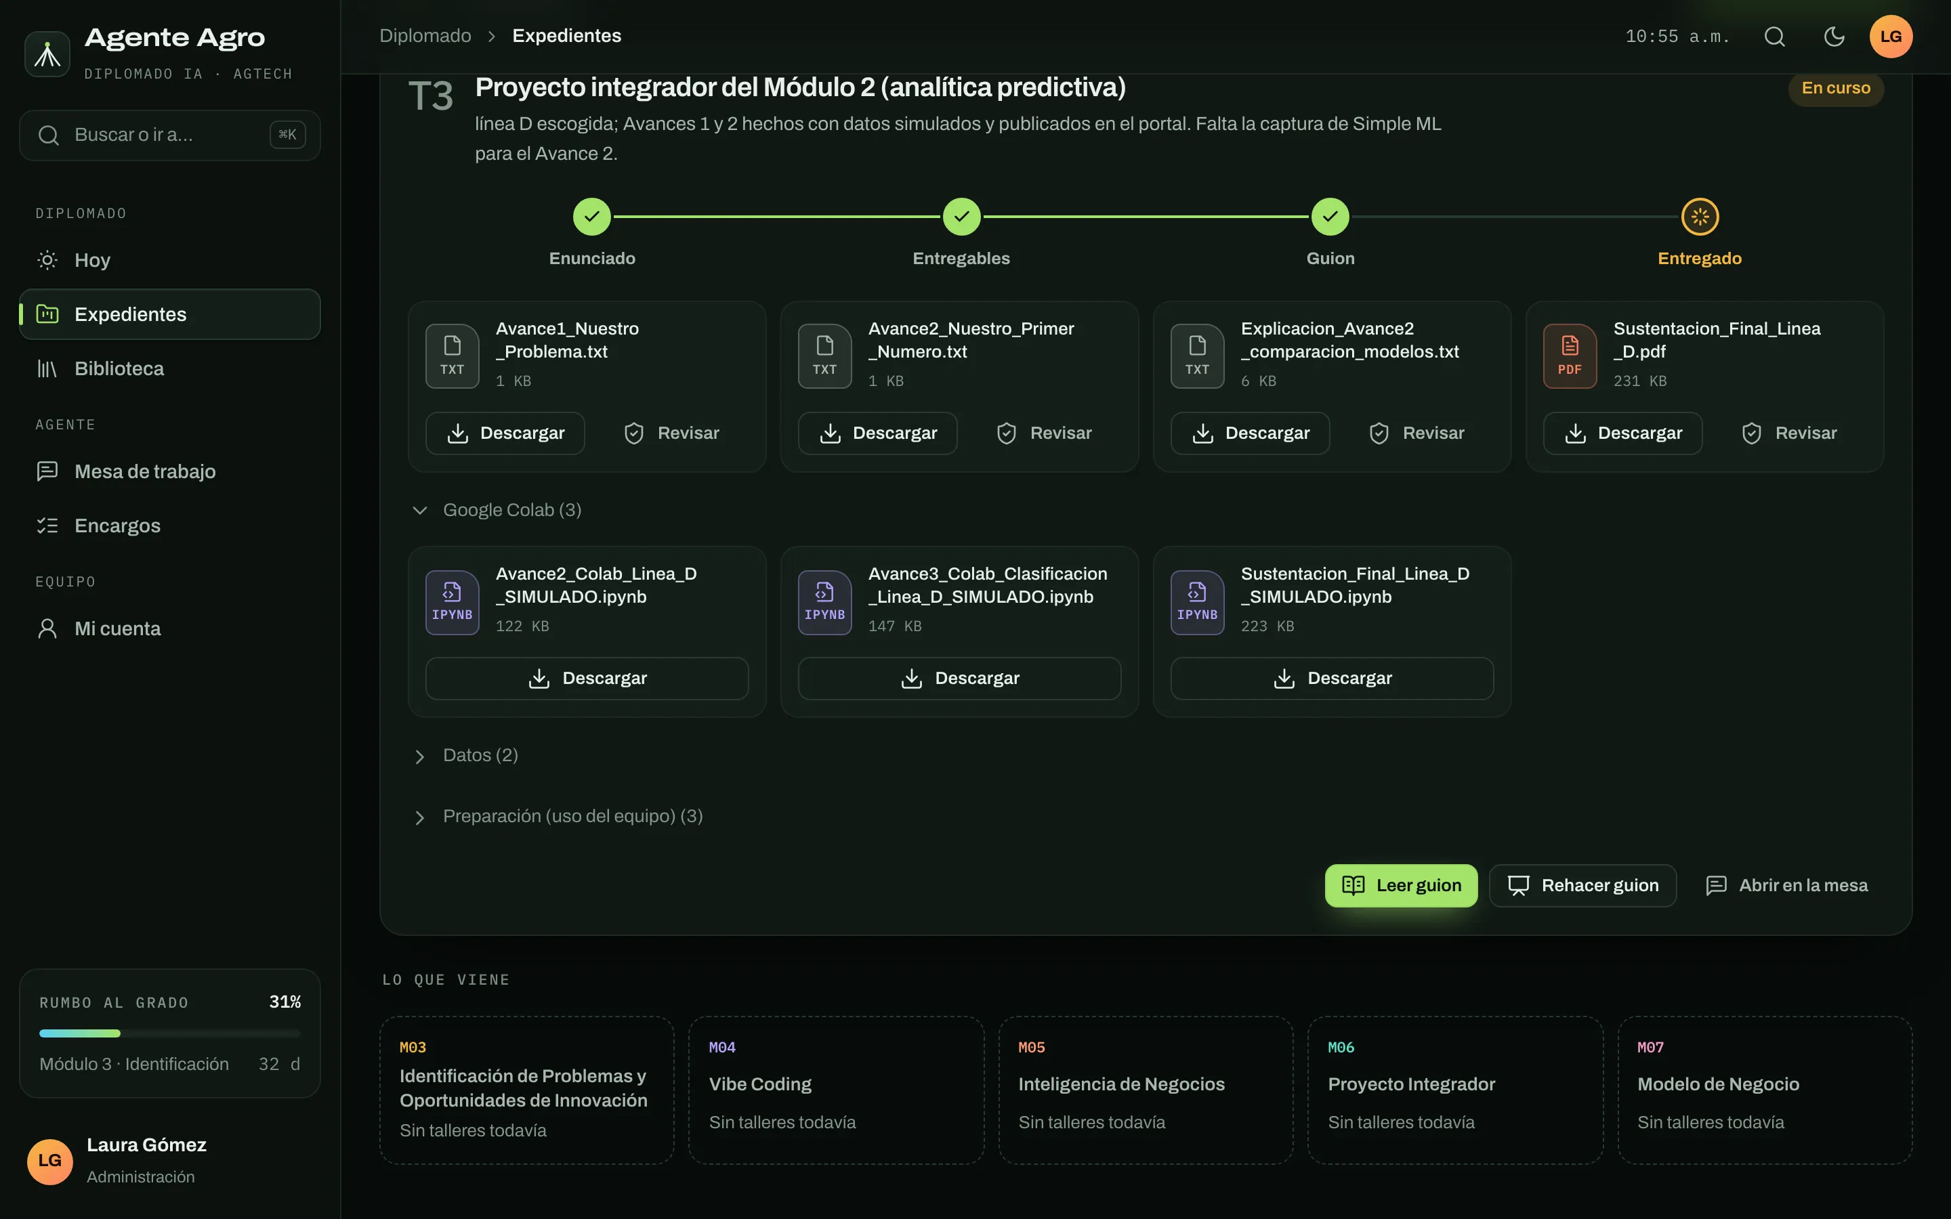Collapse the Google Colab (3) section
This screenshot has width=1951, height=1219.
(x=497, y=509)
